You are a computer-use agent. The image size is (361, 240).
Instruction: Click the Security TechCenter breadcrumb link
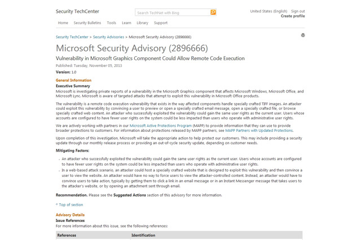[x=73, y=37]
